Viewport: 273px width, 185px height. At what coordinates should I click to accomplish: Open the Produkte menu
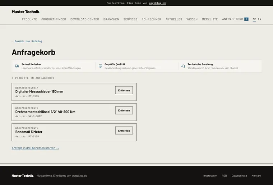click(x=29, y=19)
